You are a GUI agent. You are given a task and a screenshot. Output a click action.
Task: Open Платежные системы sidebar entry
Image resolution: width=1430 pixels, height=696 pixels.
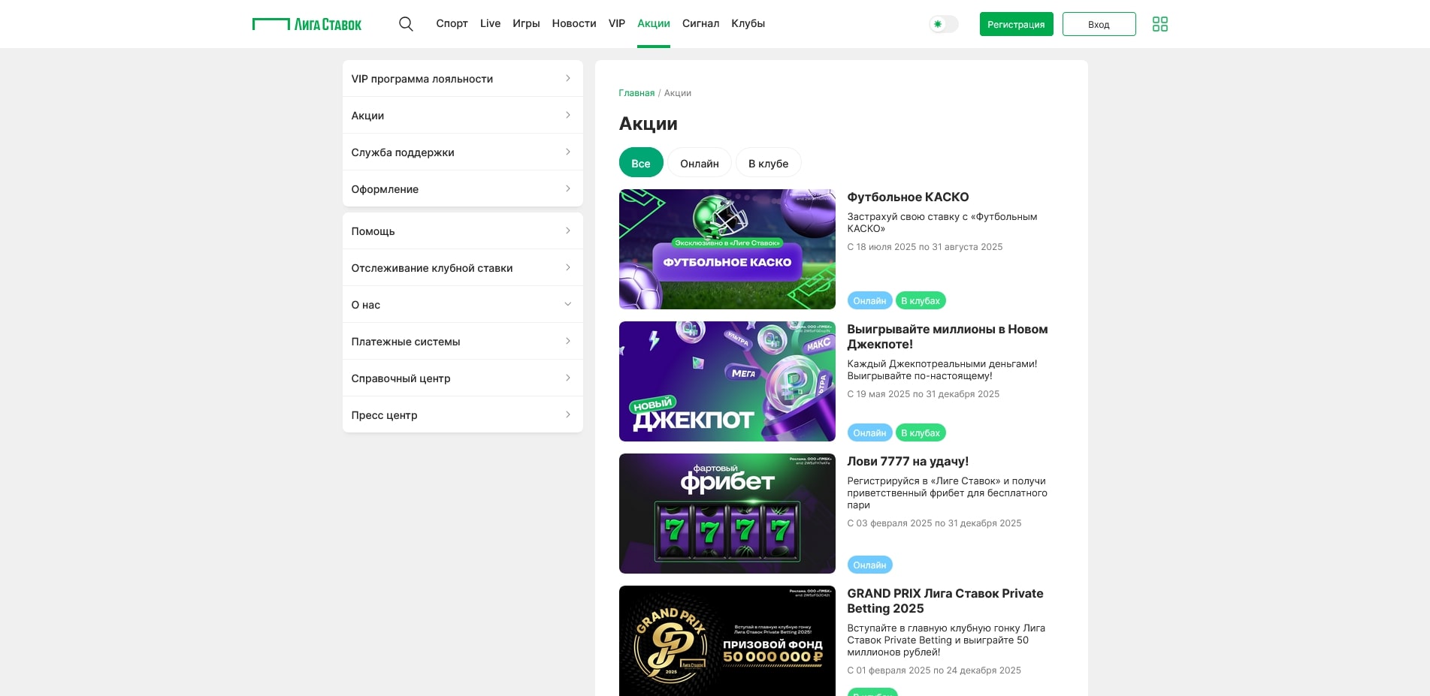pyautogui.click(x=462, y=342)
